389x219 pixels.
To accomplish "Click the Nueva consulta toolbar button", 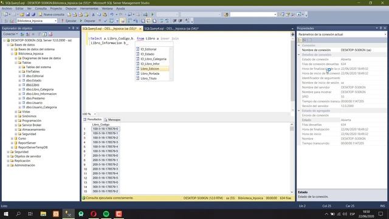I will click(x=51, y=15).
